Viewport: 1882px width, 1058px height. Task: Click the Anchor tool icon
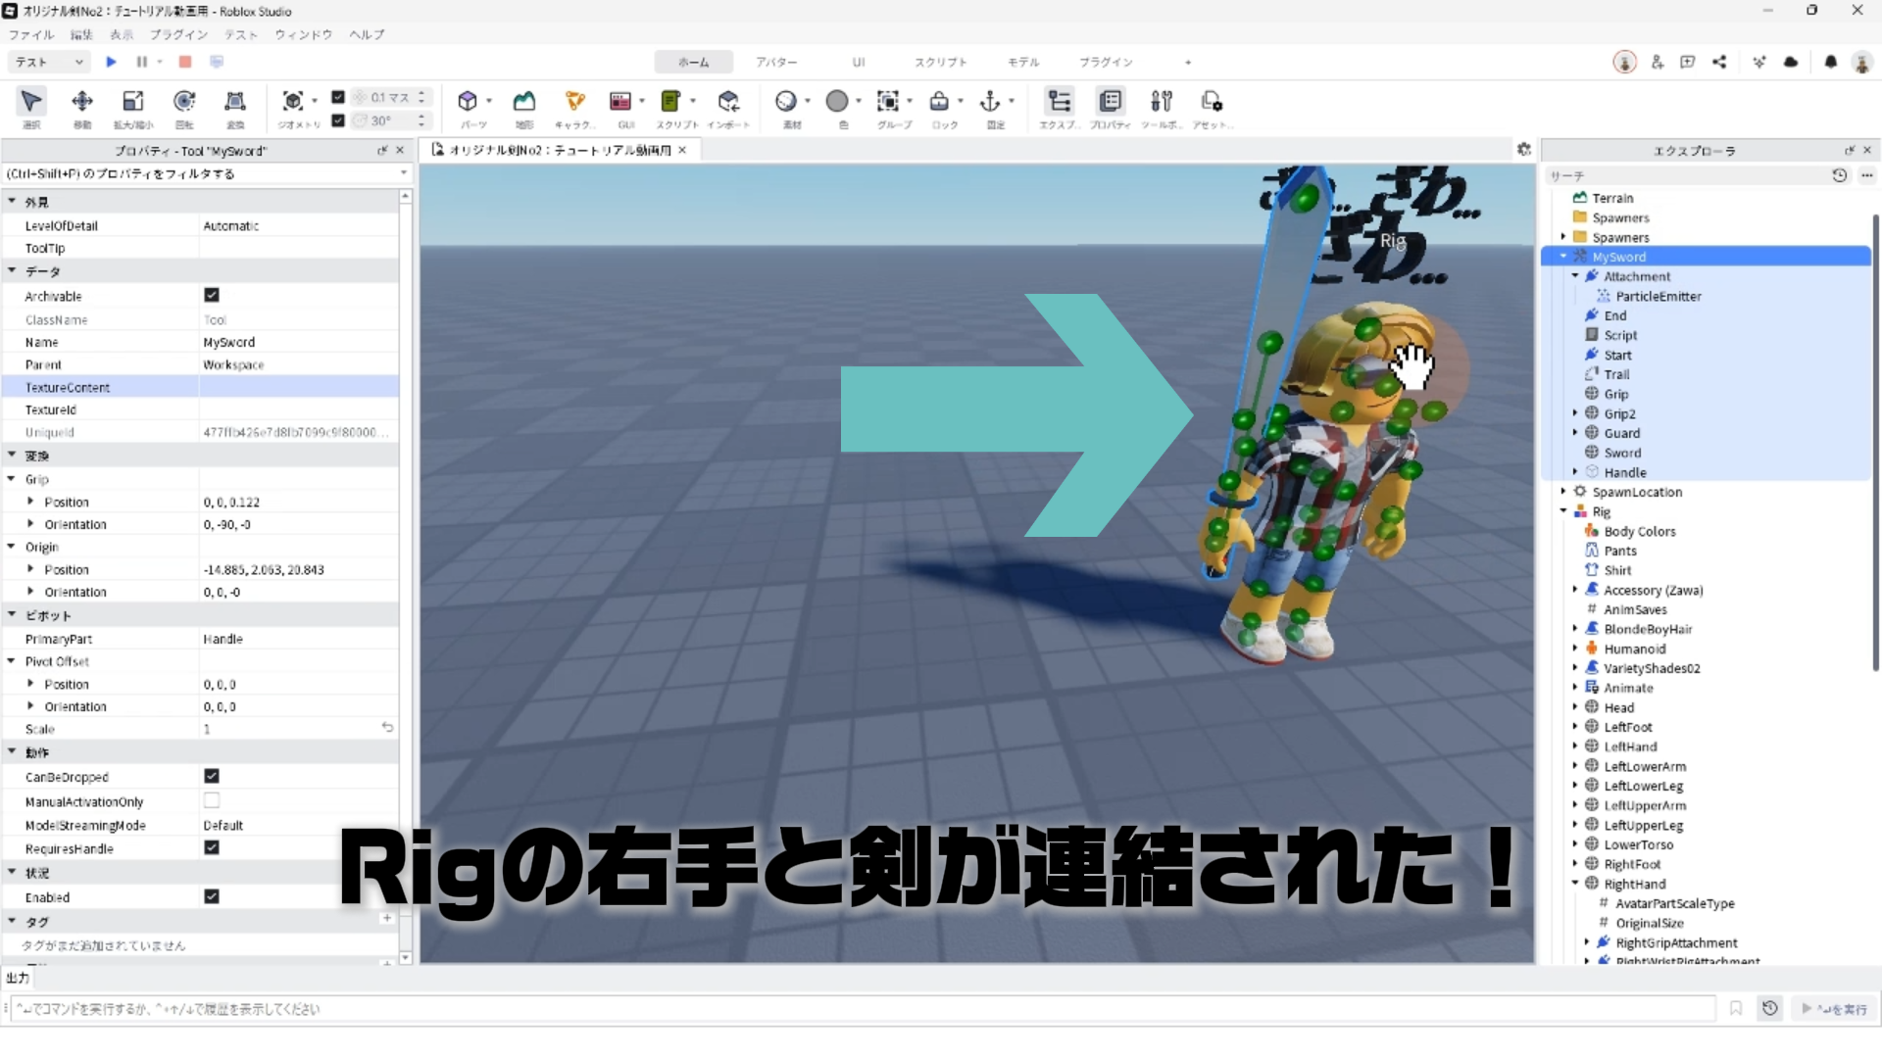(990, 102)
